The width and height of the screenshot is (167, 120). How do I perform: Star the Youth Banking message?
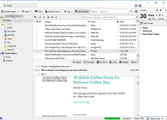(37, 40)
